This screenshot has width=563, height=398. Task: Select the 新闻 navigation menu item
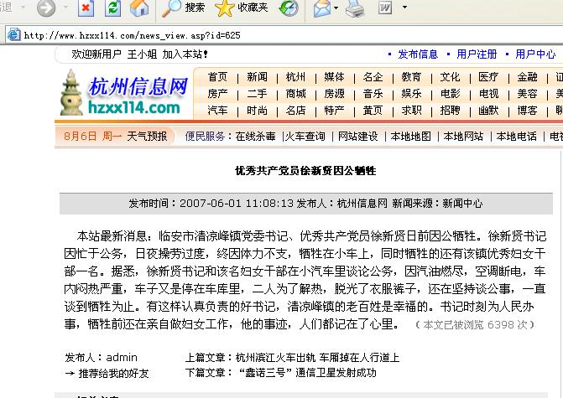point(257,77)
